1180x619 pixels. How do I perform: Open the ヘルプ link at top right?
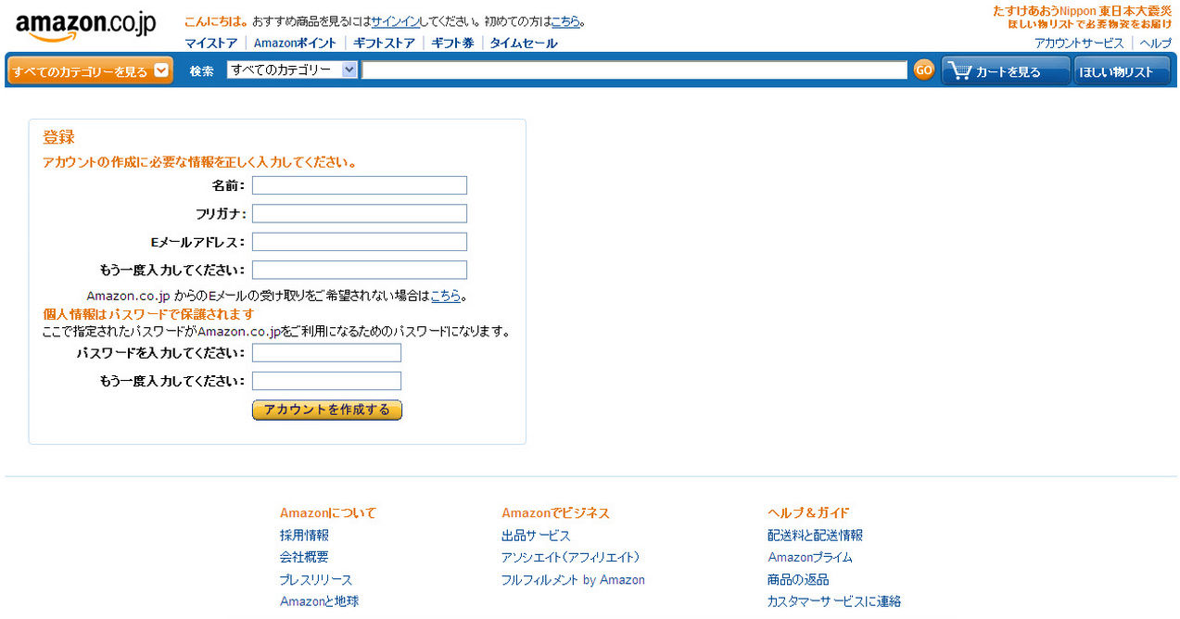[x=1155, y=43]
